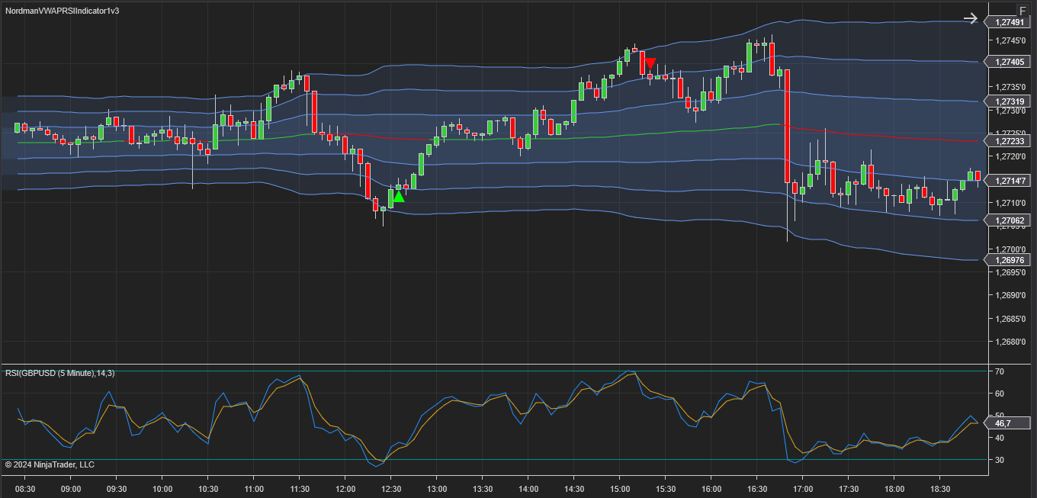Click the 1,2720'0 price axis label
The image size is (1037, 498).
pos(1010,157)
